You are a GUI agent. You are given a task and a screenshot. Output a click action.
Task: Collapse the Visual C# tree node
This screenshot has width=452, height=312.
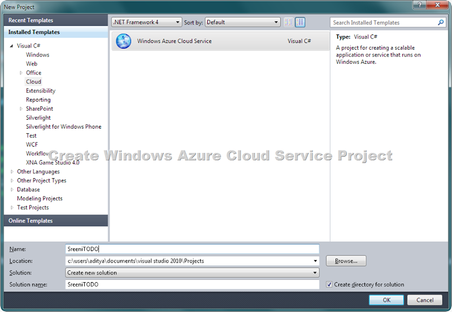click(x=11, y=46)
